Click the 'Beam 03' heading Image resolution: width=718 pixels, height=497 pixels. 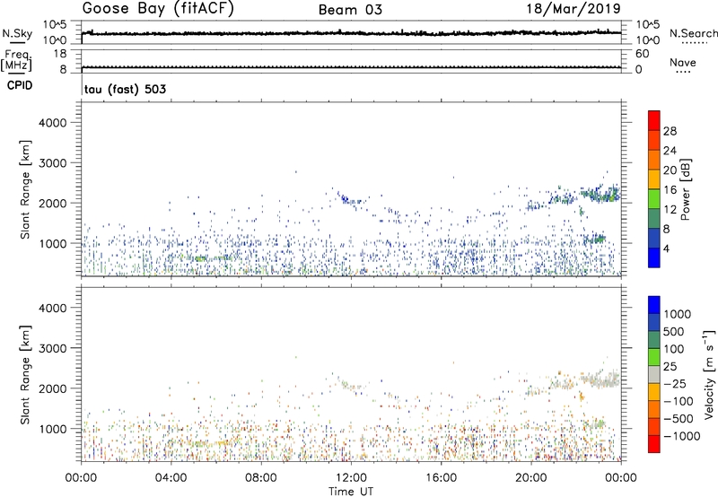(x=350, y=10)
